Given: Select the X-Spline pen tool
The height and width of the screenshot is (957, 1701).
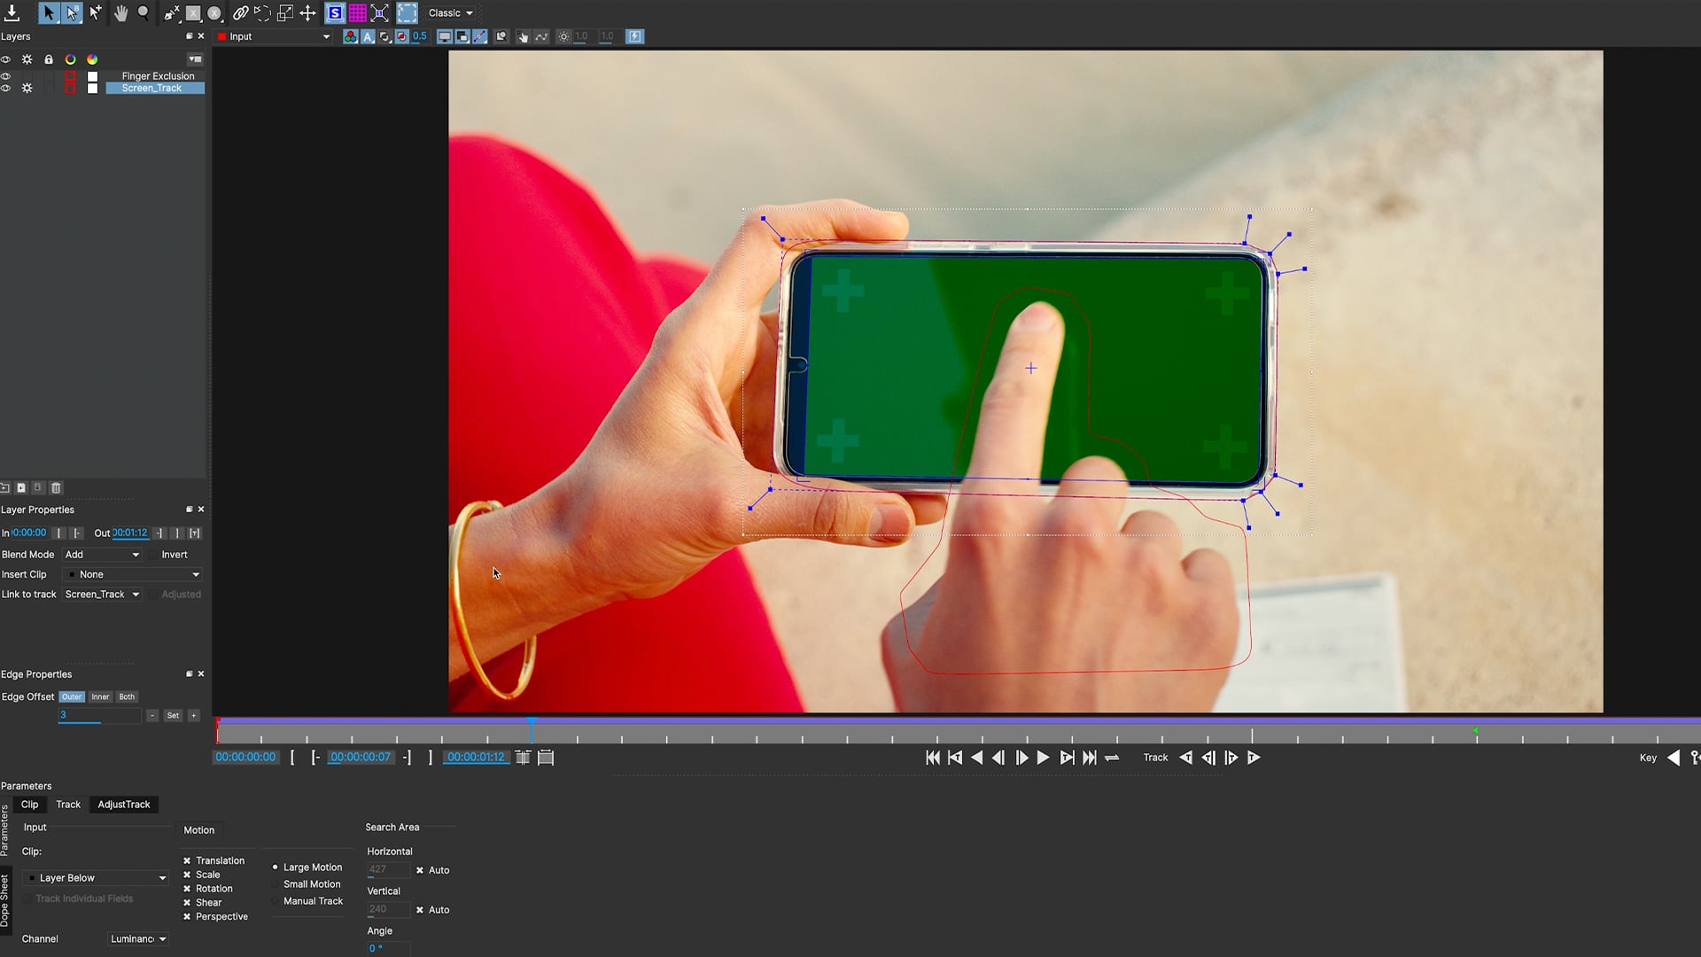Looking at the screenshot, I should [x=171, y=12].
